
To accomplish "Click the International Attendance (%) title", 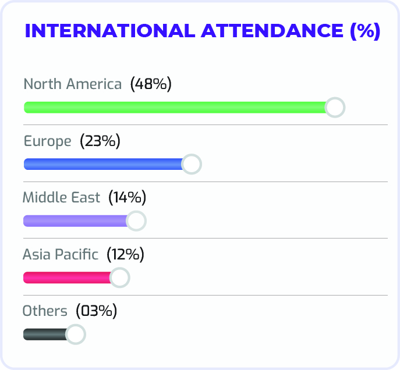I will click(x=202, y=31).
